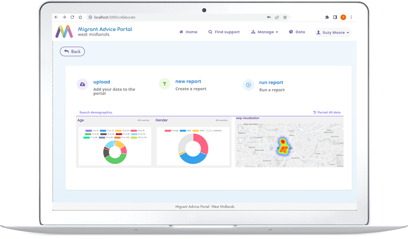Image resolution: width=412 pixels, height=239 pixels.
Task: Toggle the 18 to 24 age legend swatch
Action: [x=118, y=130]
